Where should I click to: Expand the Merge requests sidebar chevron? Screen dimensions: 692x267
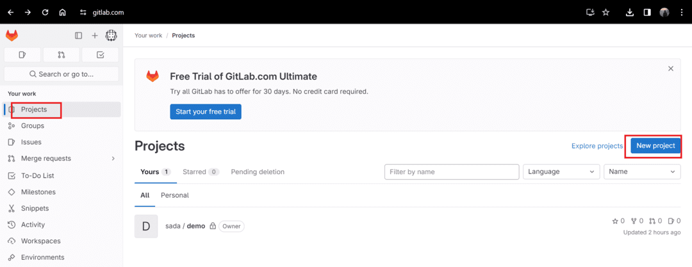point(113,158)
